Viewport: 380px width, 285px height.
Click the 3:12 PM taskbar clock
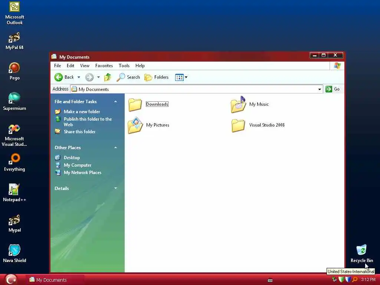(368, 280)
